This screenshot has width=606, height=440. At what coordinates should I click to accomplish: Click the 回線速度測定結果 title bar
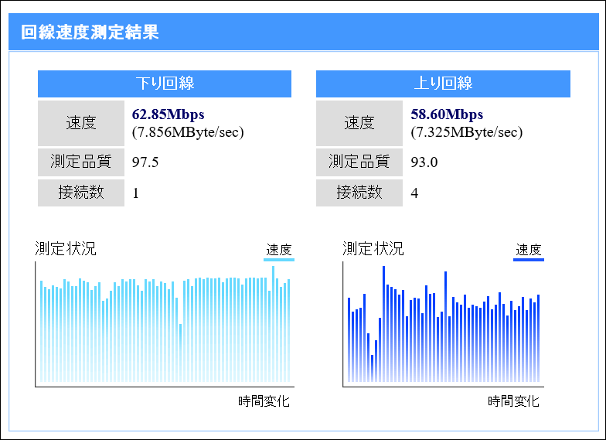(x=302, y=32)
